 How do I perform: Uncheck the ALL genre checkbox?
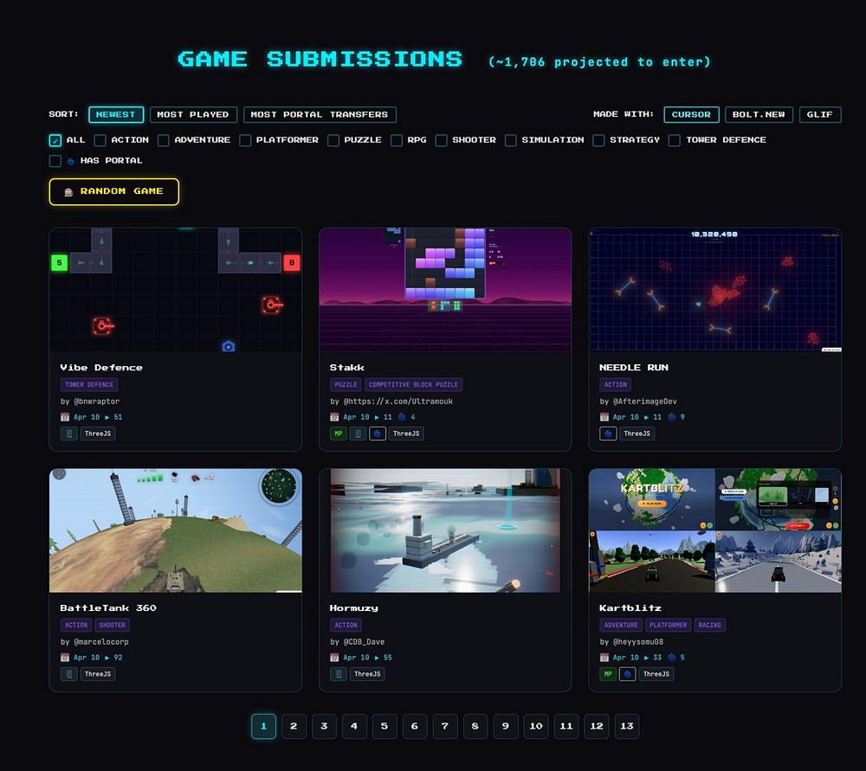(55, 140)
